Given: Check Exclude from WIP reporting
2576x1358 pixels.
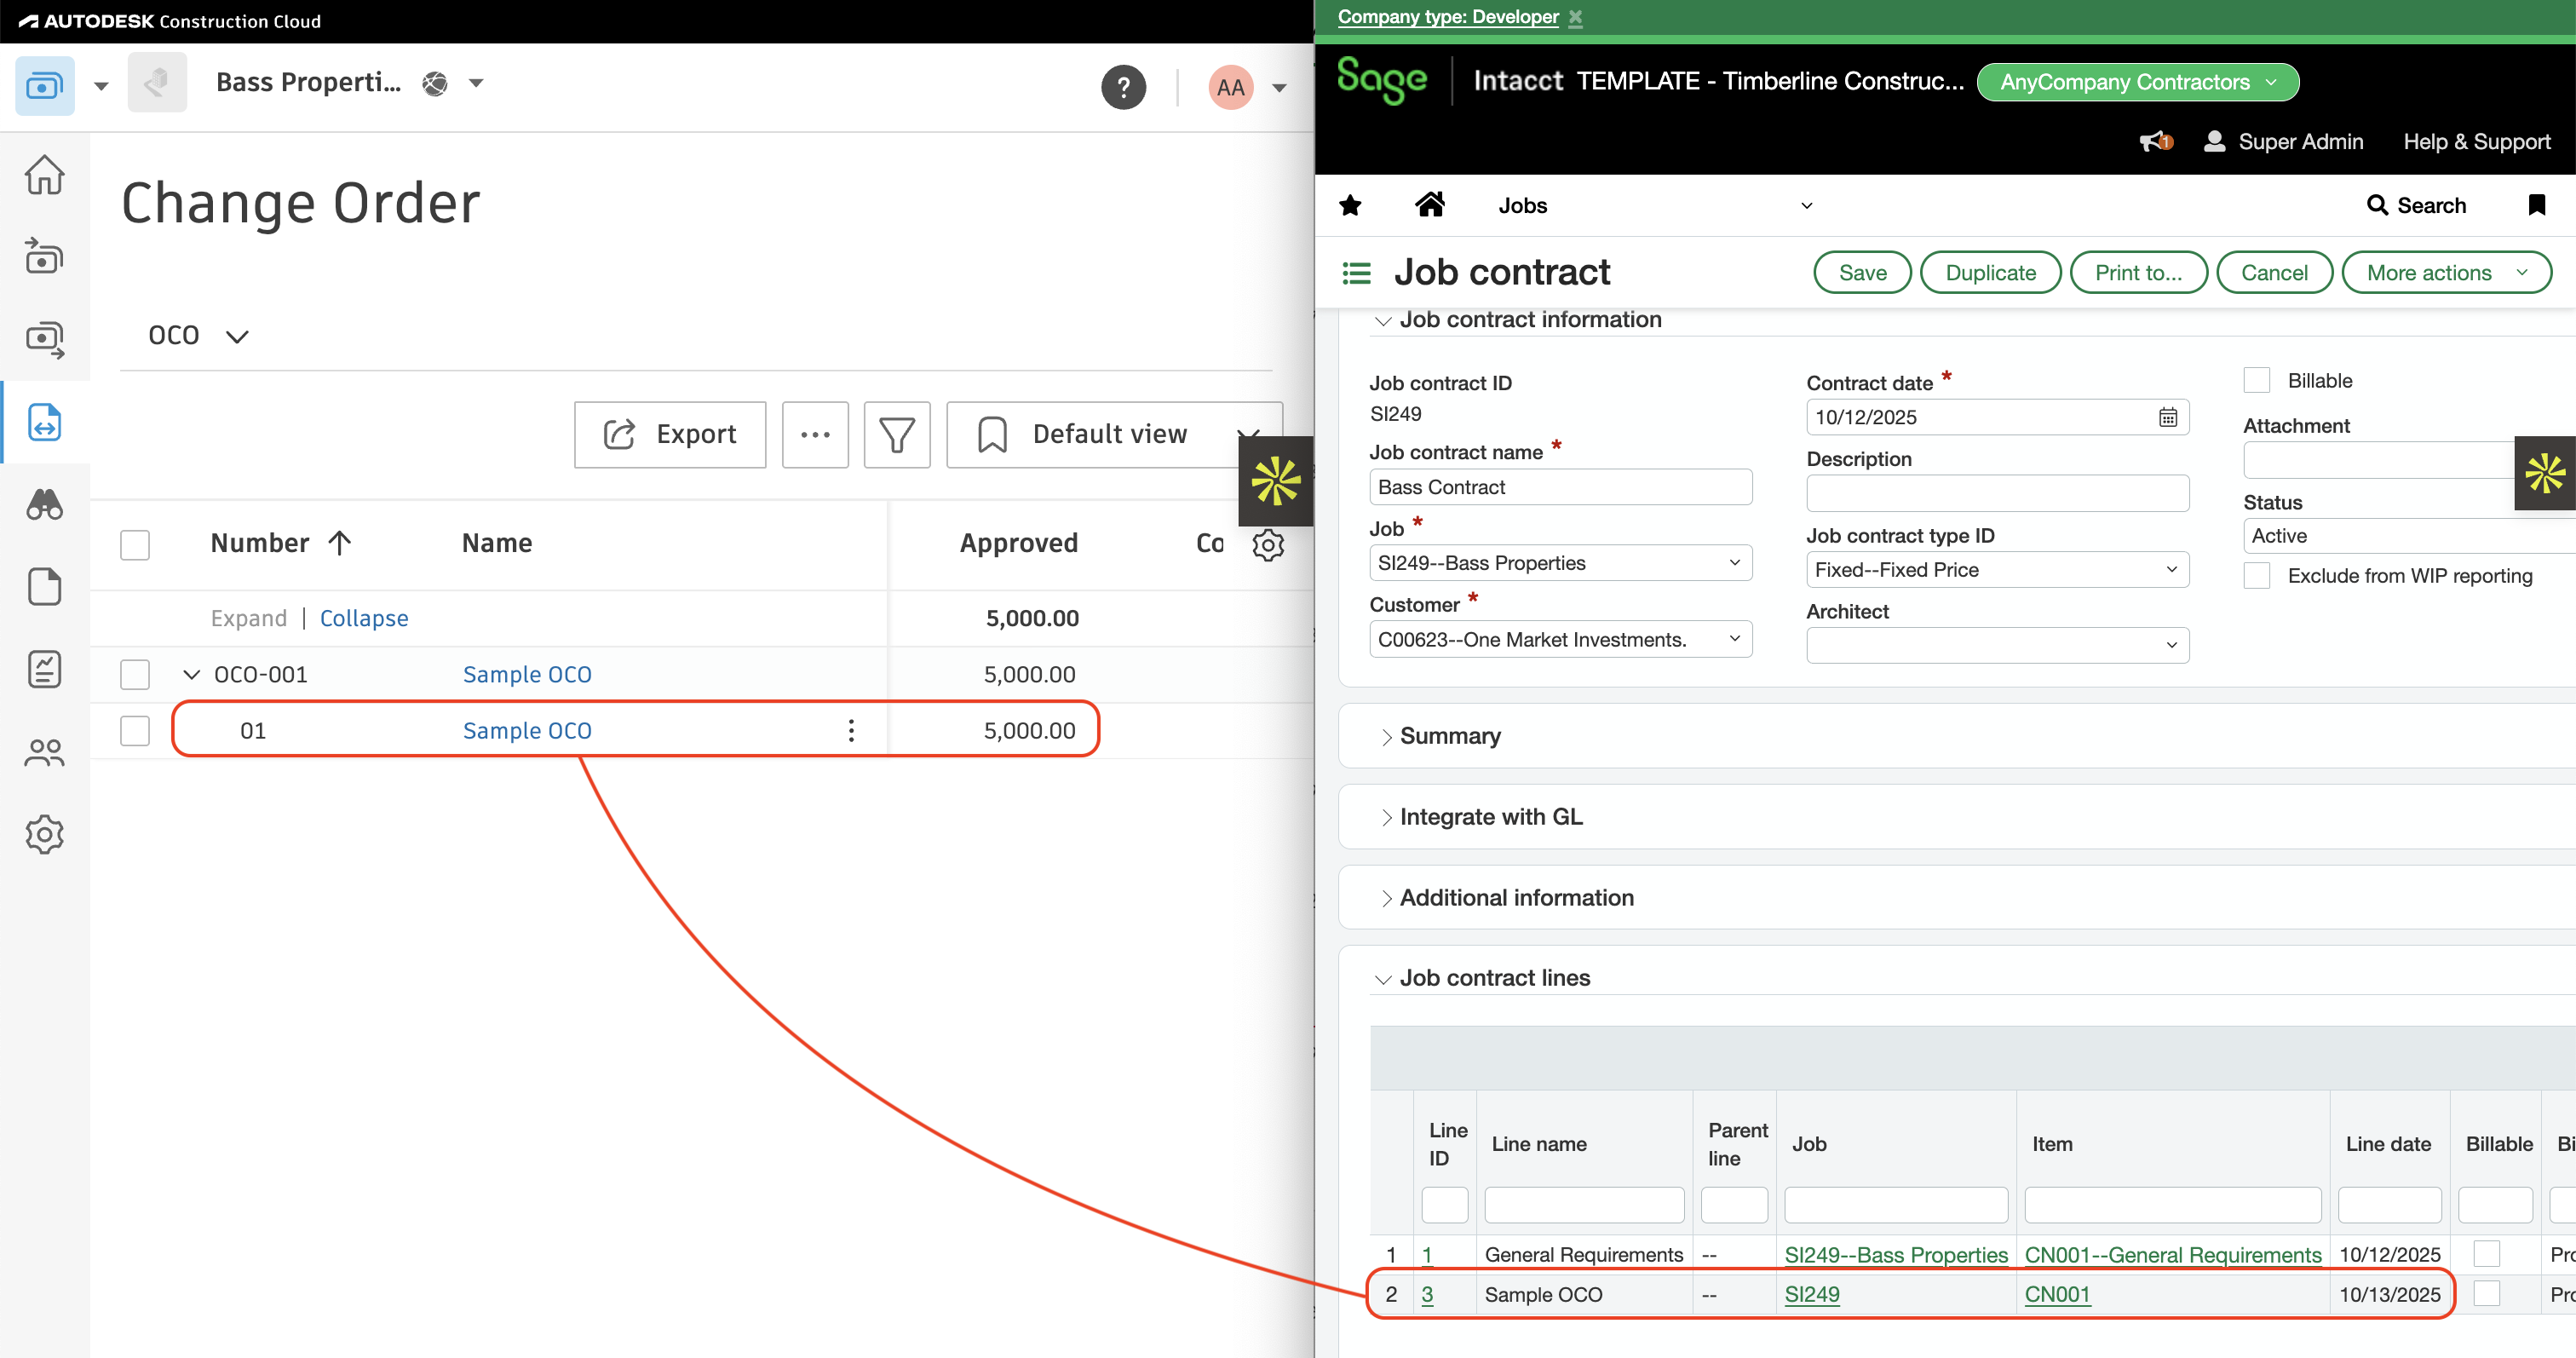Looking at the screenshot, I should [2257, 575].
